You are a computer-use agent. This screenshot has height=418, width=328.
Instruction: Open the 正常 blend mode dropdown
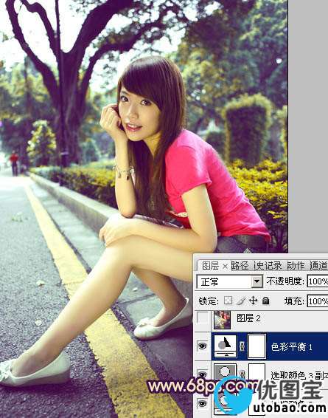pos(229,281)
